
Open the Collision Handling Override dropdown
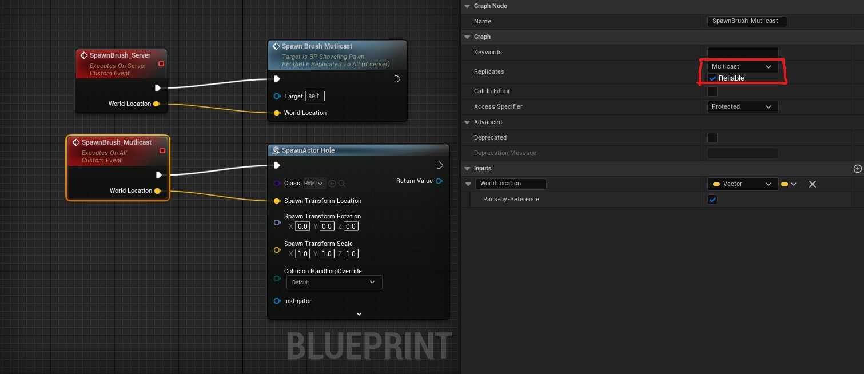coord(334,283)
